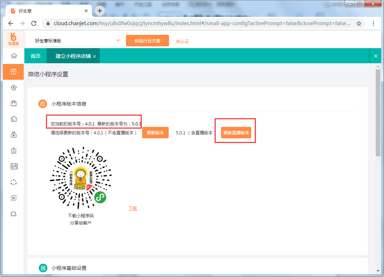Image resolution: width=384 pixels, height=277 pixels.
Task: Click the 好生意 标准版 logo
Action: point(14,39)
